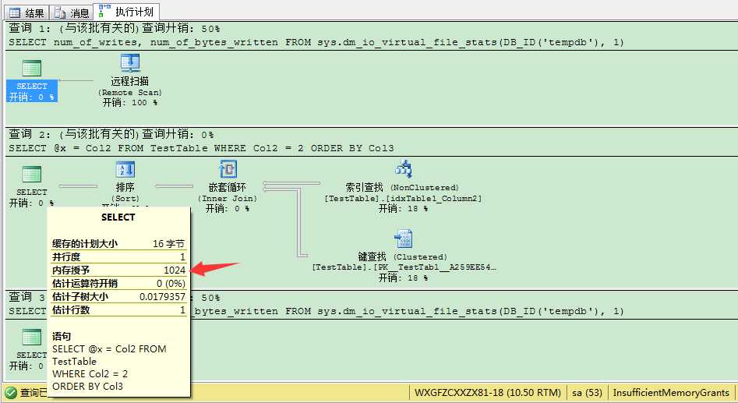738x403 pixels.
Task: Switch to the 消息 messages tab
Action: point(71,12)
